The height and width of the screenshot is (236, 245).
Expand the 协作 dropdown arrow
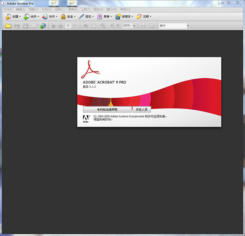tap(56, 16)
